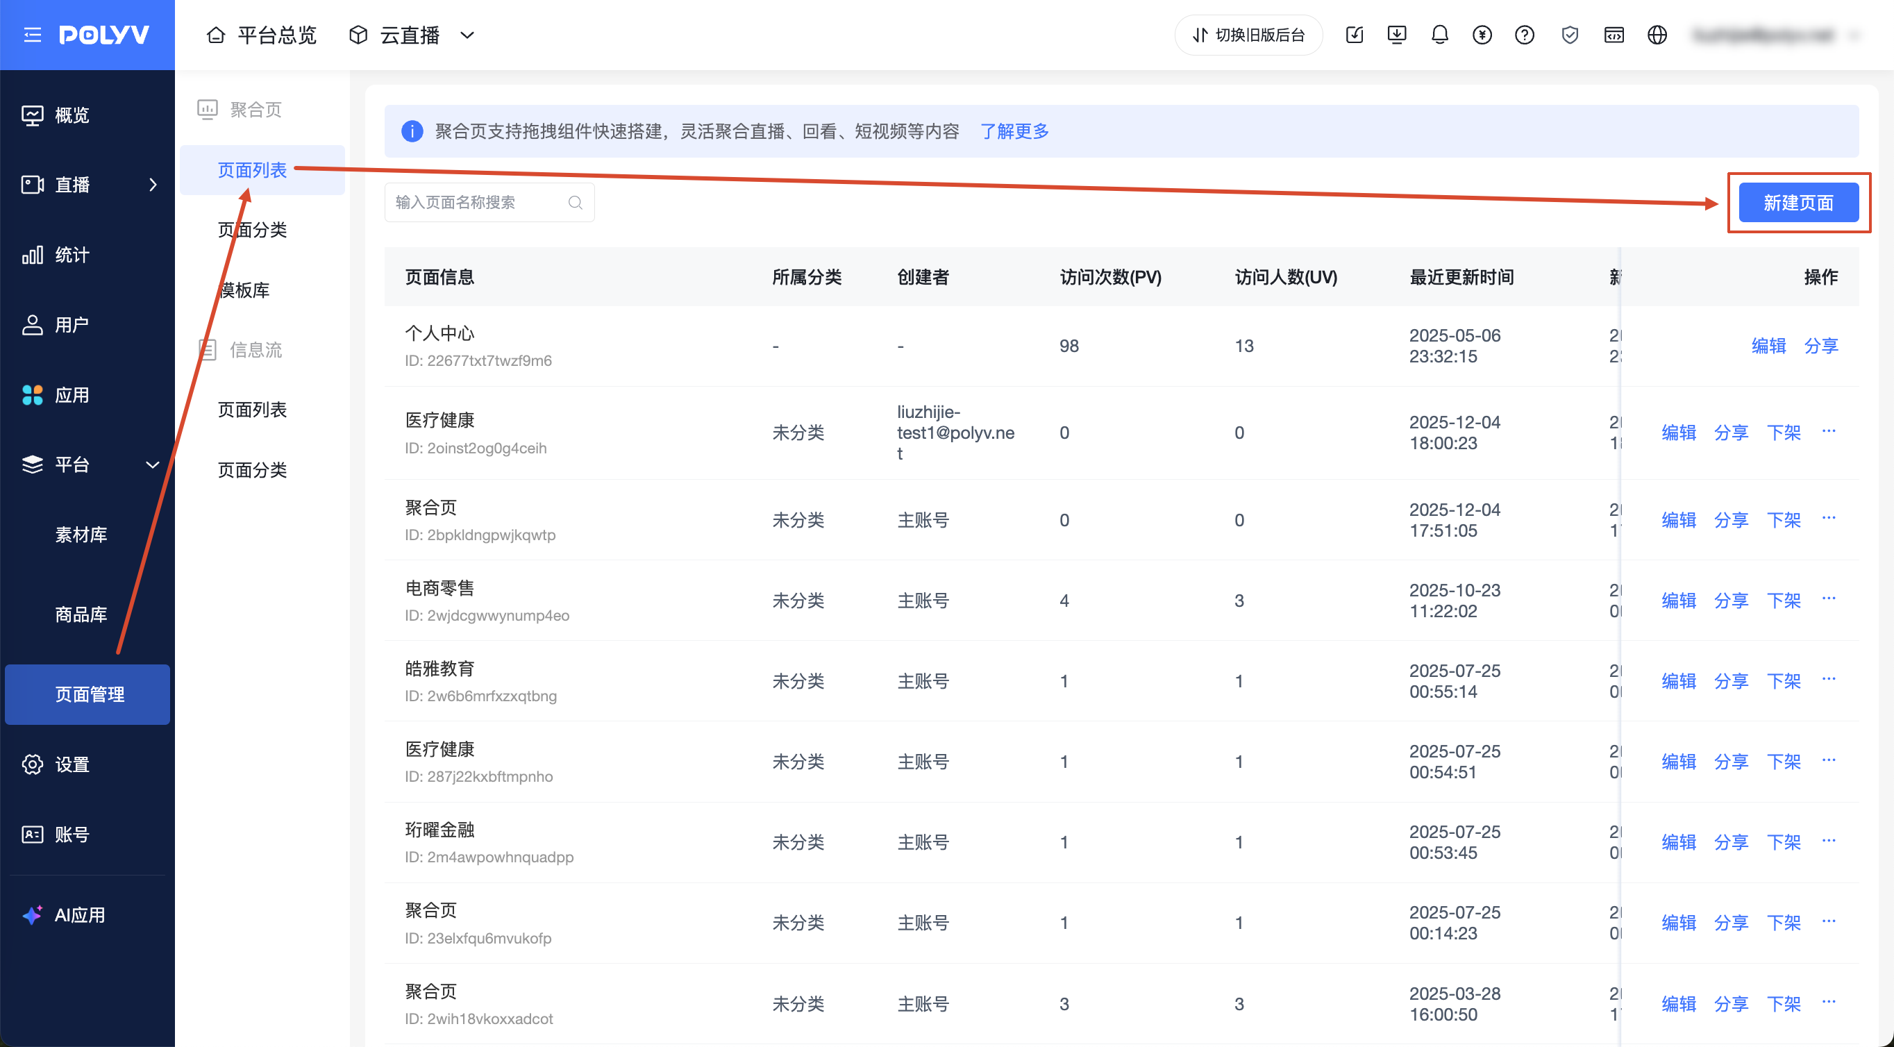
Task: Click 编辑 for page 23elxfqu6mvukofp
Action: [x=1679, y=923]
